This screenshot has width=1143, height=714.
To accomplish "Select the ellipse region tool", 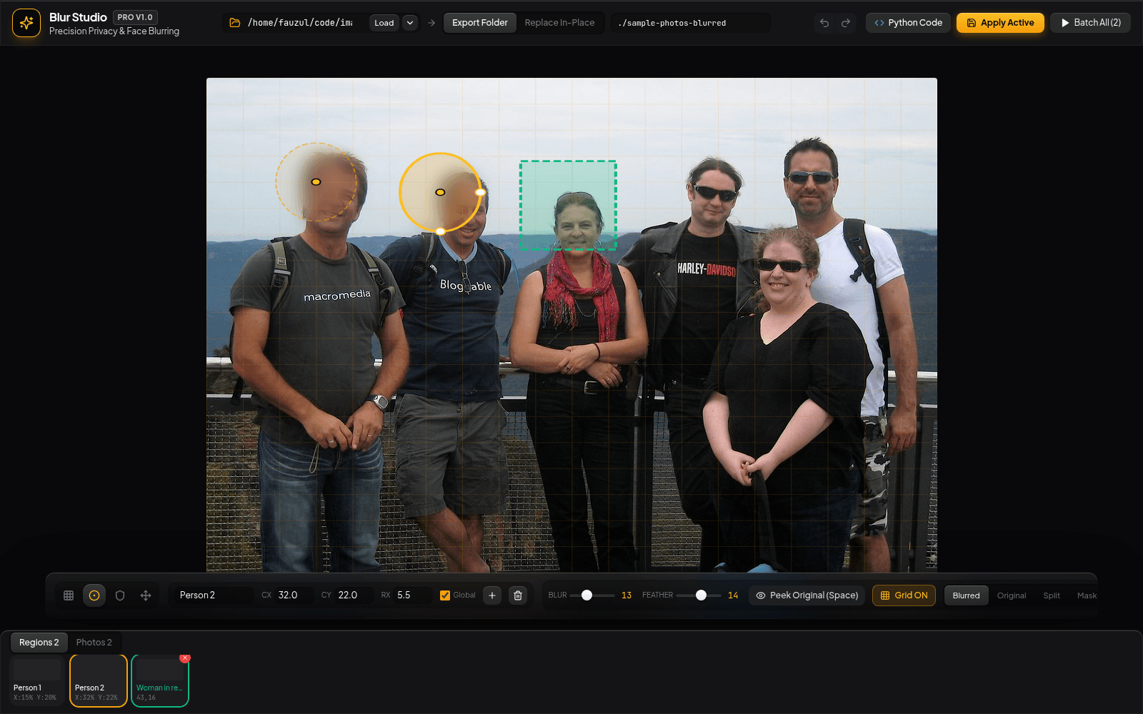I will pos(94,595).
